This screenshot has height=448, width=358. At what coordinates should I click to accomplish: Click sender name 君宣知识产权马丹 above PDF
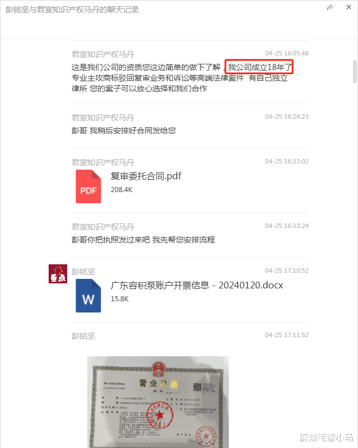103,162
